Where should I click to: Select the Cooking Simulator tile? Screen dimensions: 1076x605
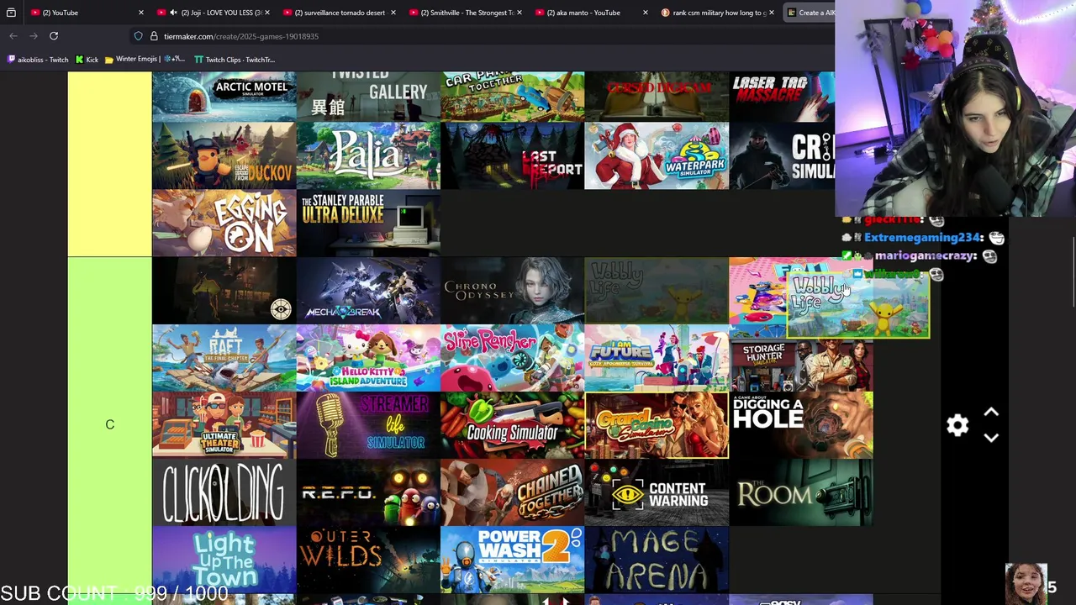[x=513, y=425]
